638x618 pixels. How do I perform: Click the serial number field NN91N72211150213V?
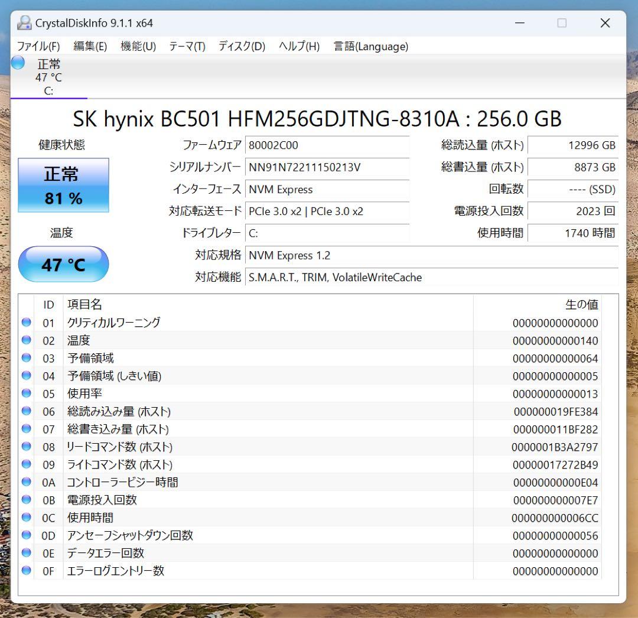coord(327,167)
